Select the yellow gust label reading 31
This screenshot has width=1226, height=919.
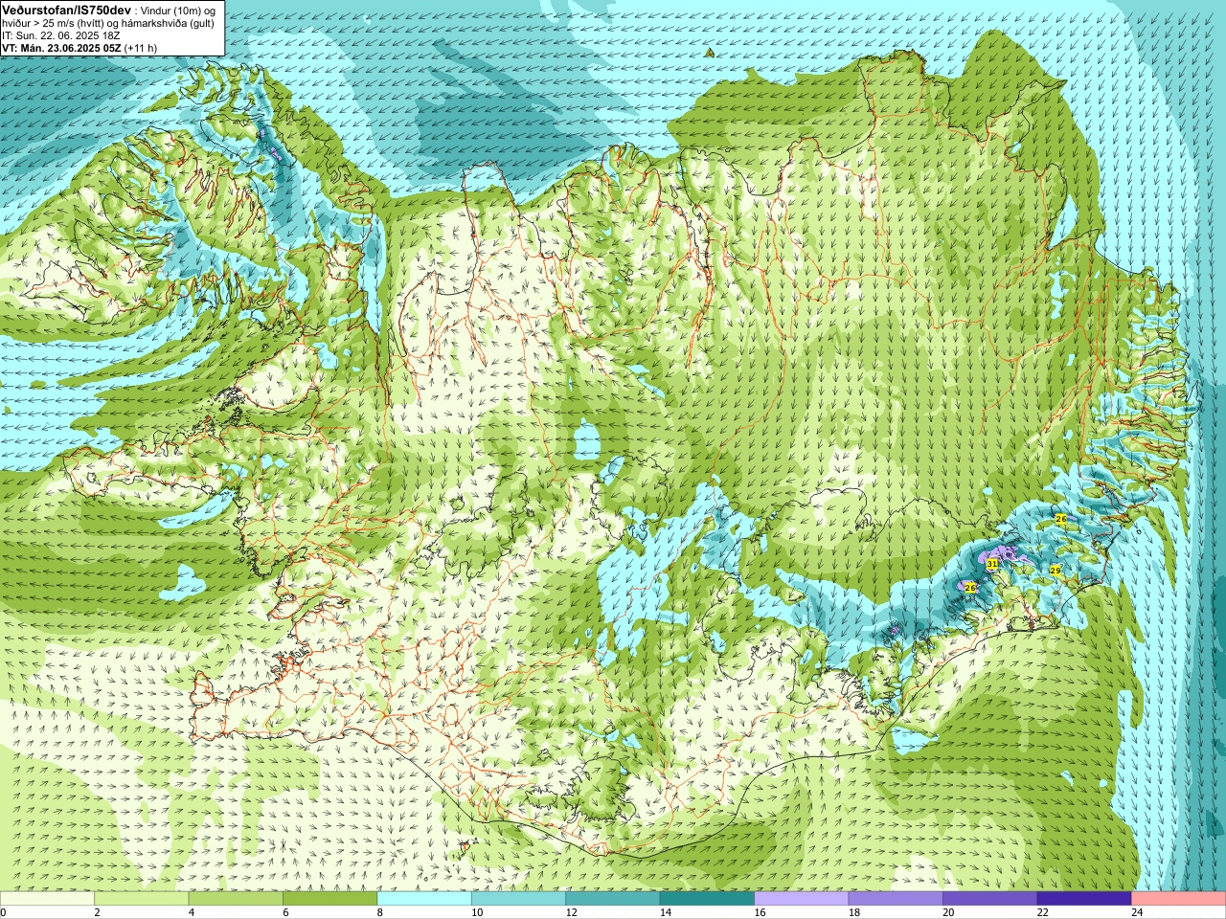point(992,565)
